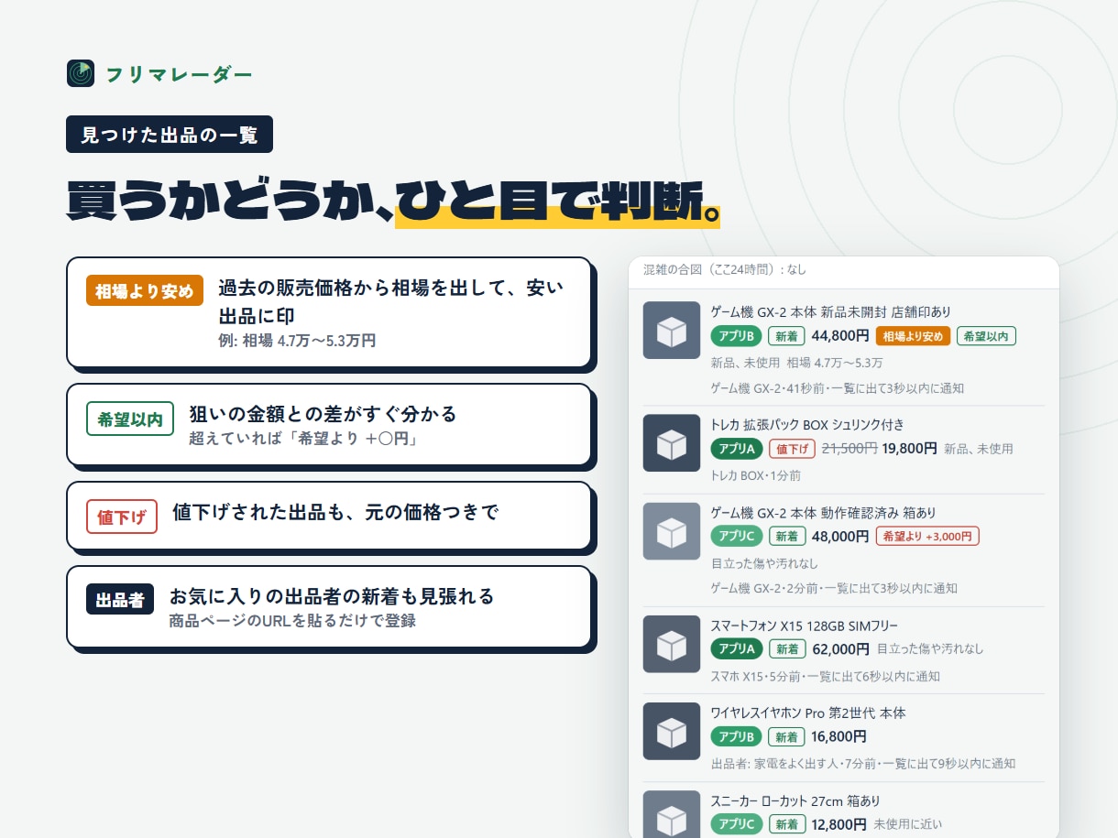Click the orange 相場より安め badge in the feature card
This screenshot has height=838, width=1118.
145,291
